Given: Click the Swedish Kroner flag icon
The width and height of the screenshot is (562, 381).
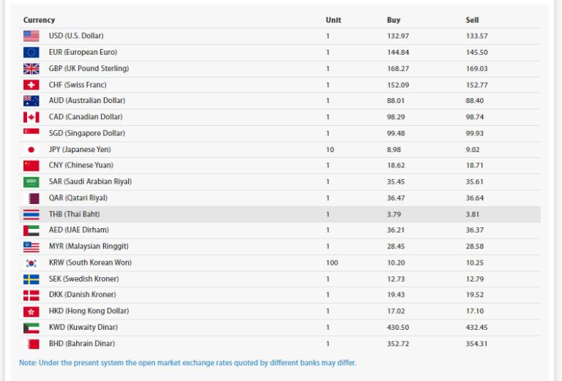Looking at the screenshot, I should 31,279.
